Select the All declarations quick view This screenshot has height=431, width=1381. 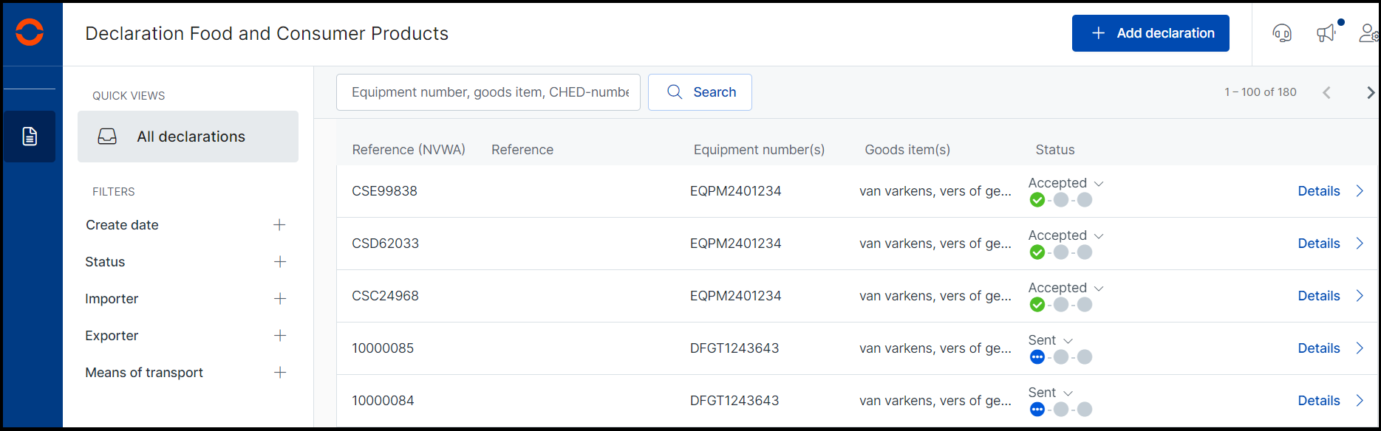[x=188, y=137]
